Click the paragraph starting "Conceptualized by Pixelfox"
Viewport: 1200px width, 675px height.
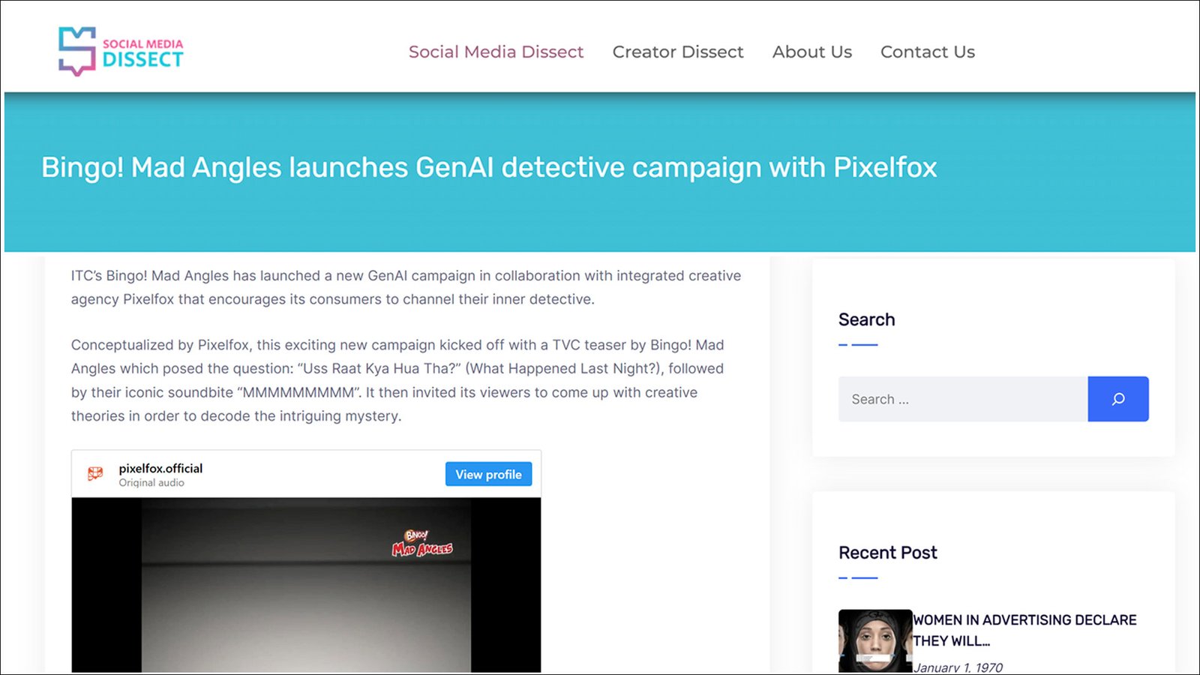pos(397,380)
